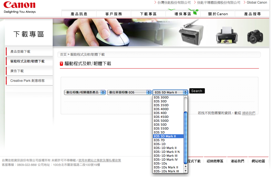Screen dimensions: 280x177
Task: Choose EOS 40D from the list
Action: click(168, 113)
